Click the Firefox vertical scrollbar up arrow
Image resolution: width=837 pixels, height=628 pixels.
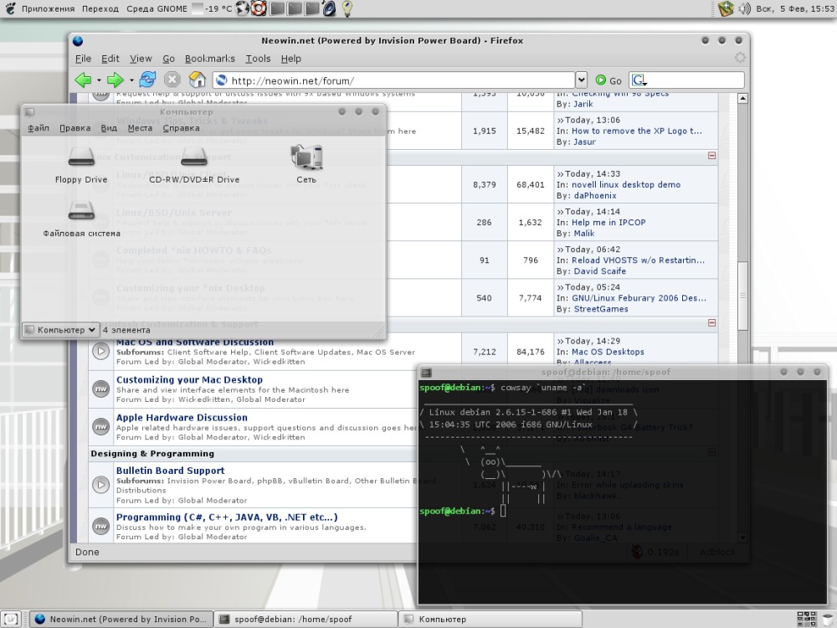point(742,98)
